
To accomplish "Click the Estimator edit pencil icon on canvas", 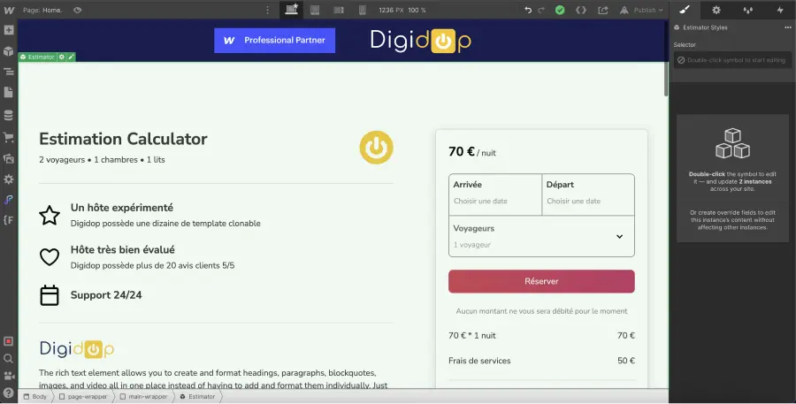I will click(71, 57).
